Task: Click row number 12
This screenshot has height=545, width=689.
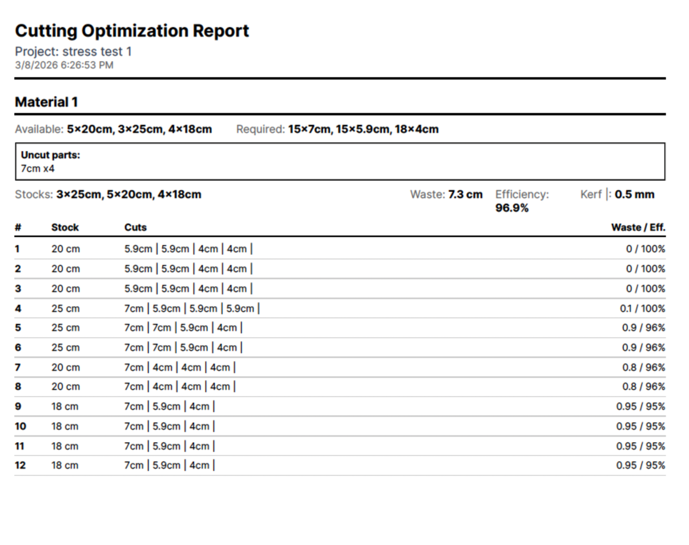Action: (x=20, y=465)
